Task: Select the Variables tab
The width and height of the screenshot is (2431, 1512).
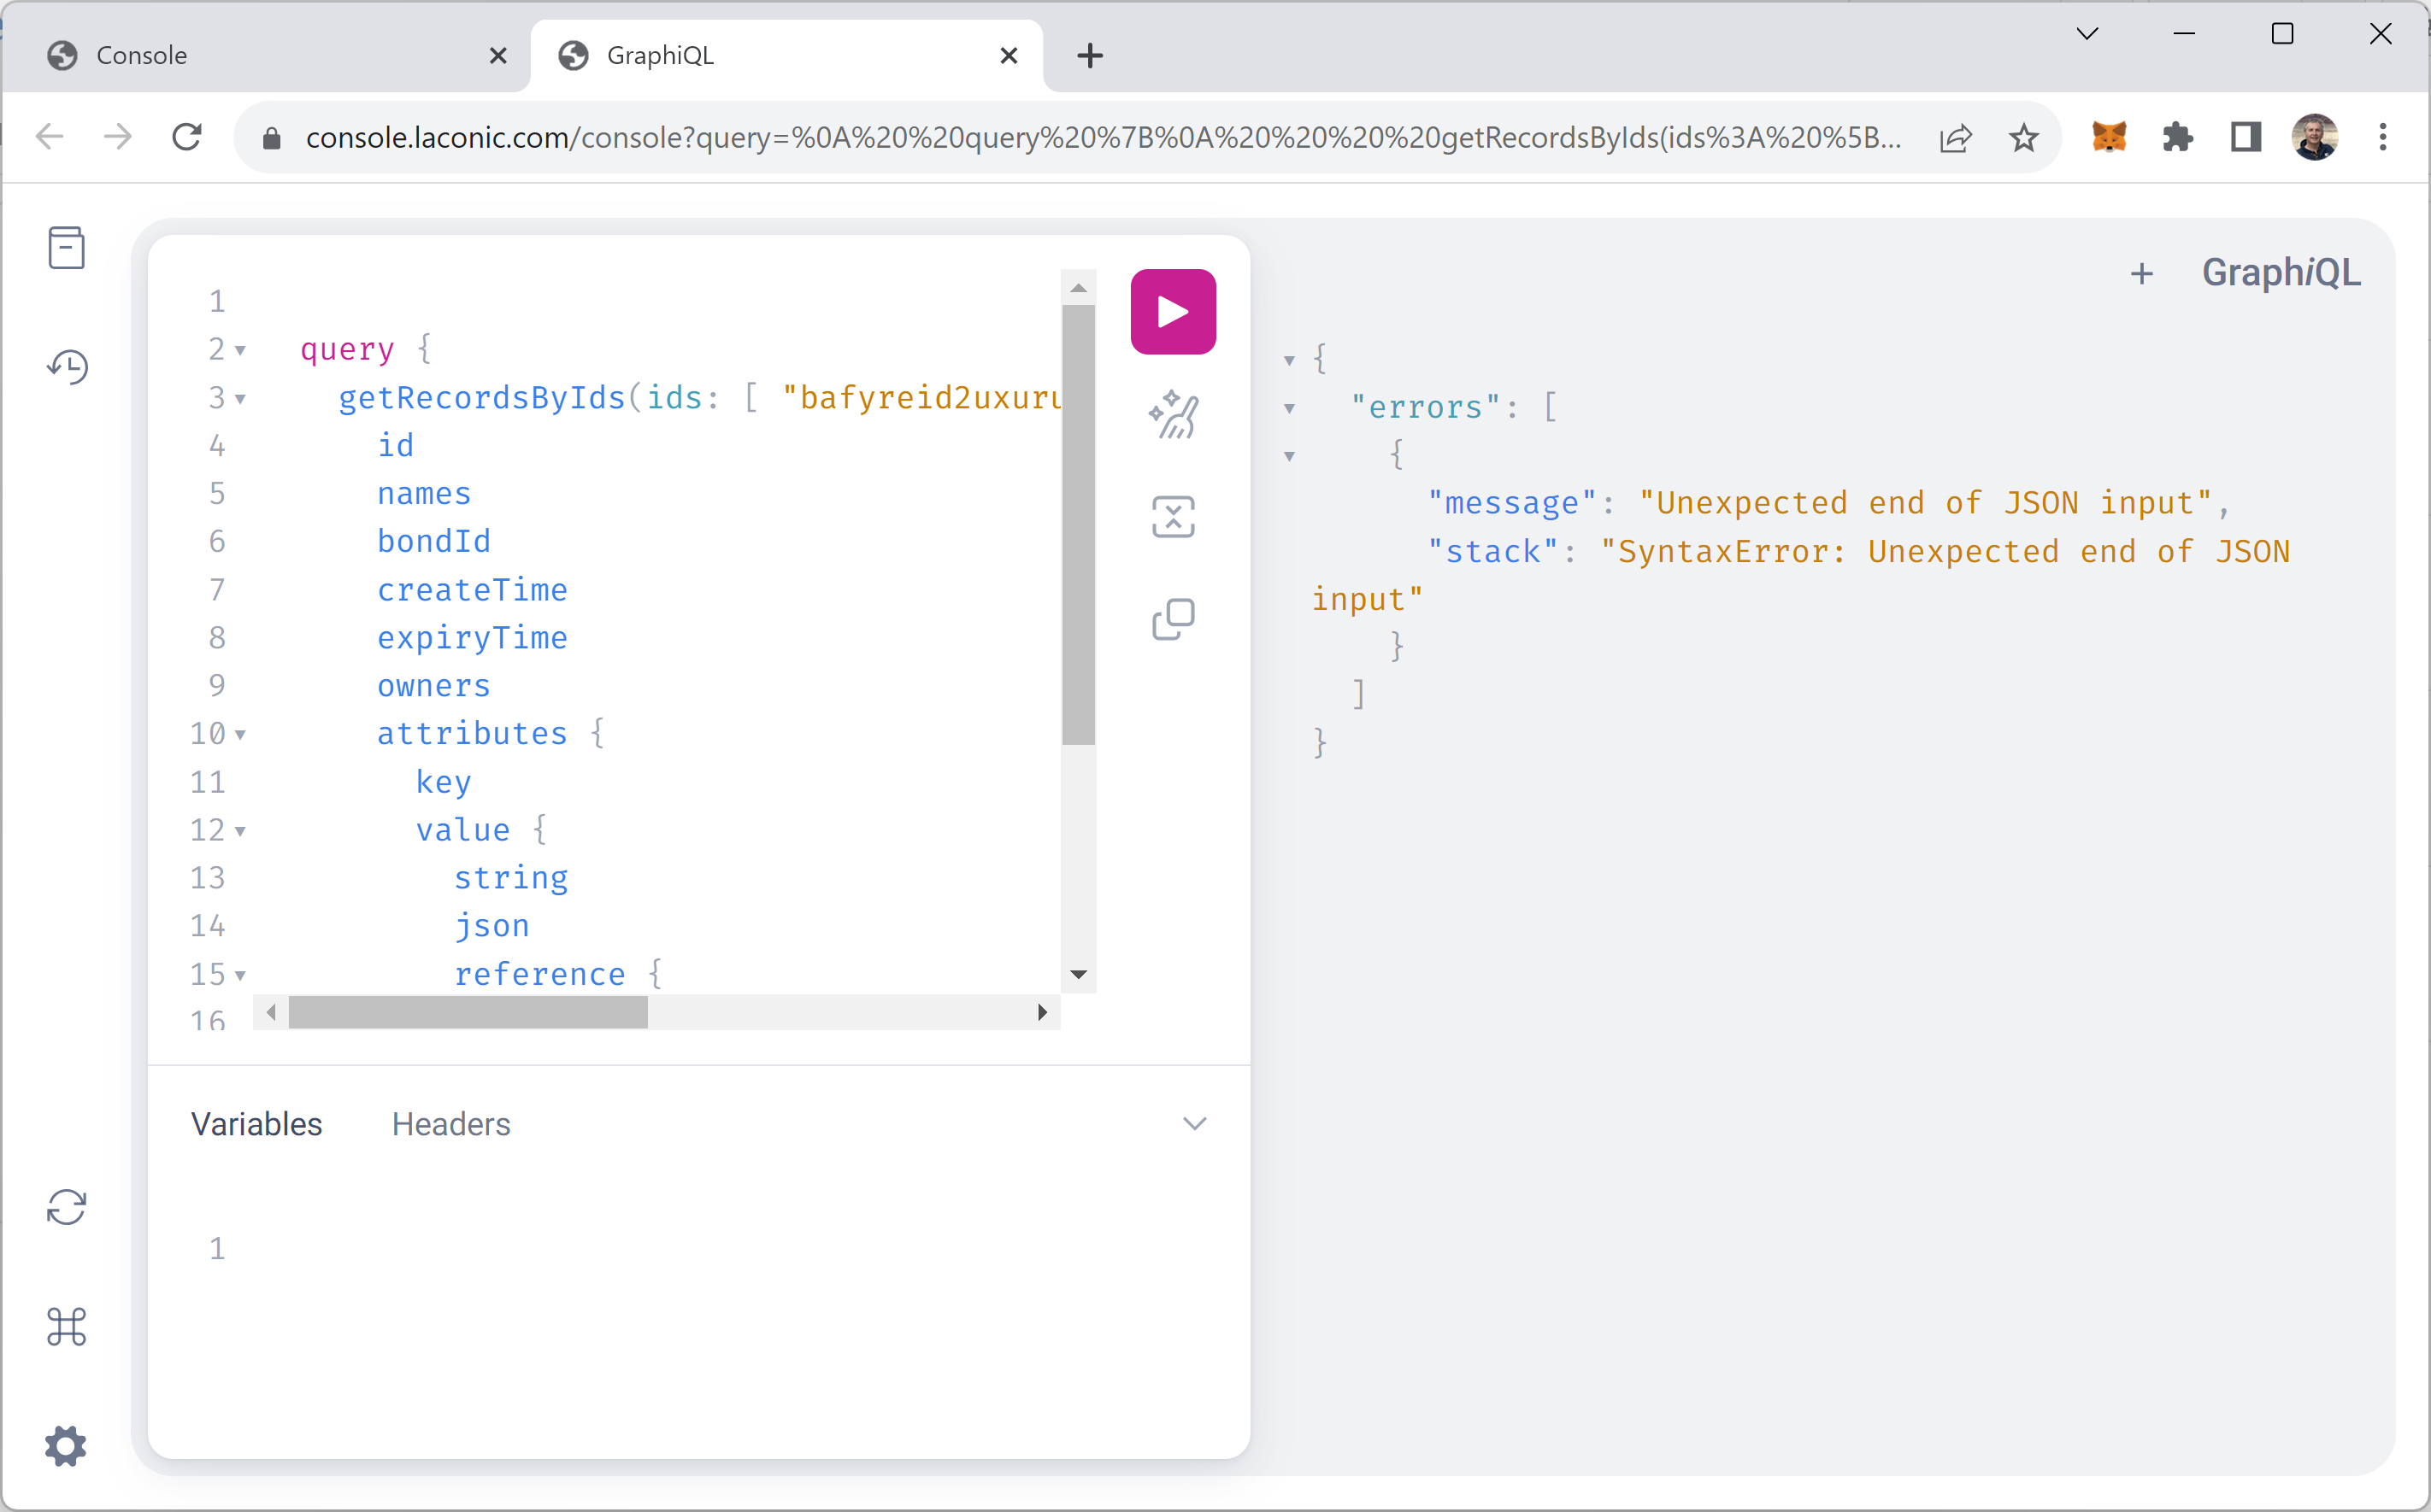Action: (x=256, y=1124)
